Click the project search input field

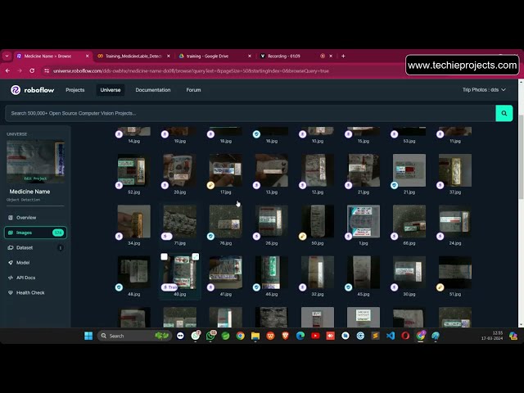pos(250,113)
